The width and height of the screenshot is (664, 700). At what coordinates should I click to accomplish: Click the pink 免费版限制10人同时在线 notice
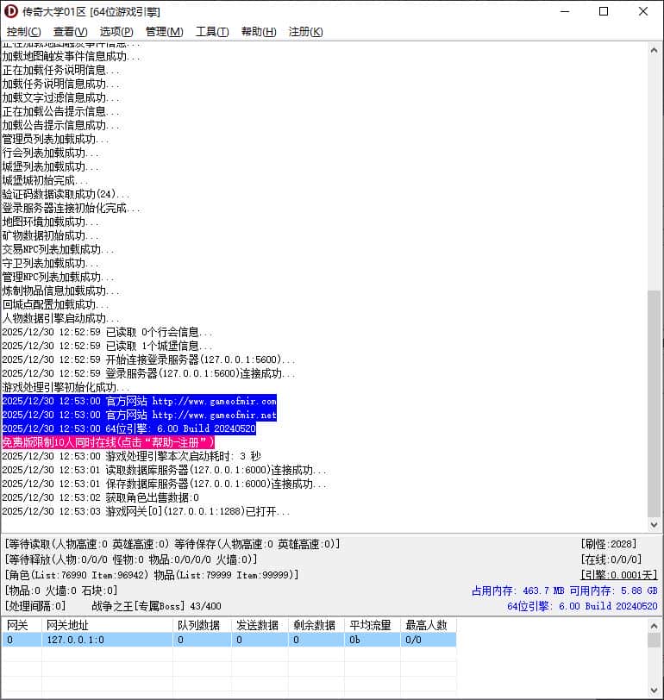pos(108,442)
